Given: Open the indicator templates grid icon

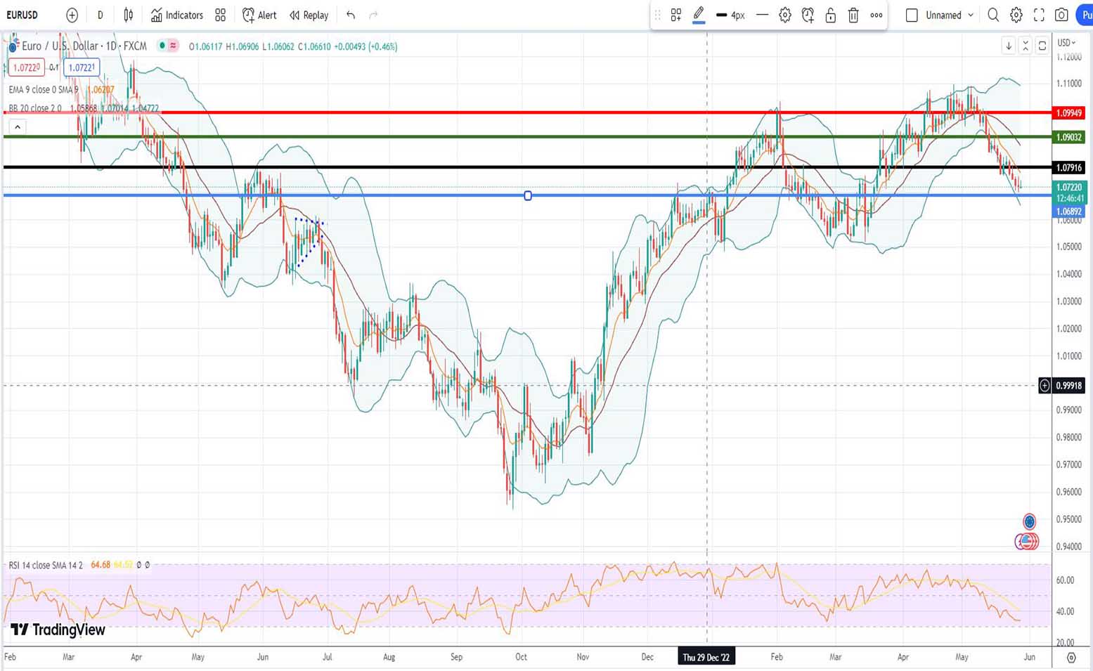Looking at the screenshot, I should tap(221, 15).
